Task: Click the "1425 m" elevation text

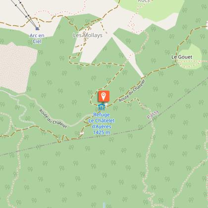Action: click(102, 132)
